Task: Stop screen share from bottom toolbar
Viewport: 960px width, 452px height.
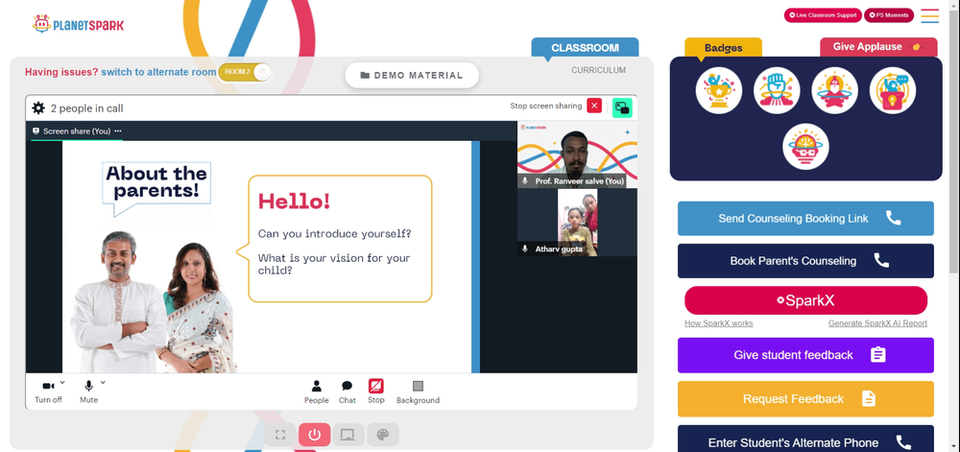Action: [376, 392]
